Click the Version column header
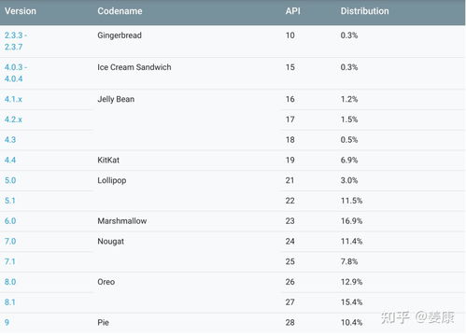The width and height of the screenshot is (466, 336). (x=21, y=11)
